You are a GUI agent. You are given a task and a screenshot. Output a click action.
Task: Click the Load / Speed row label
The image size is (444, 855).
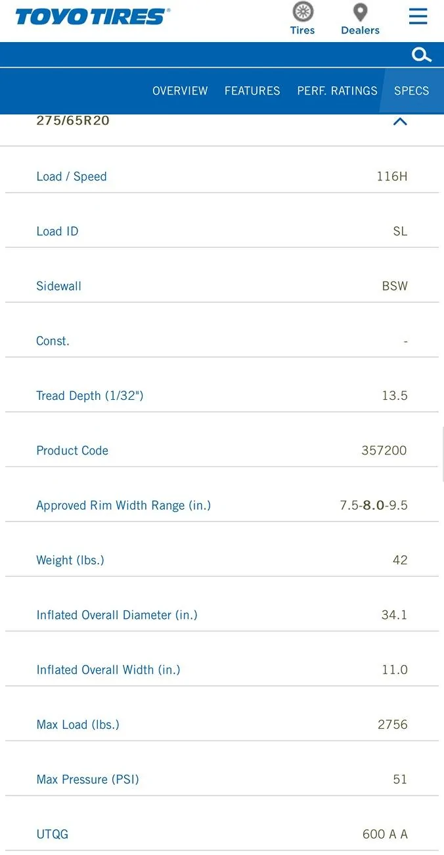[x=72, y=176]
